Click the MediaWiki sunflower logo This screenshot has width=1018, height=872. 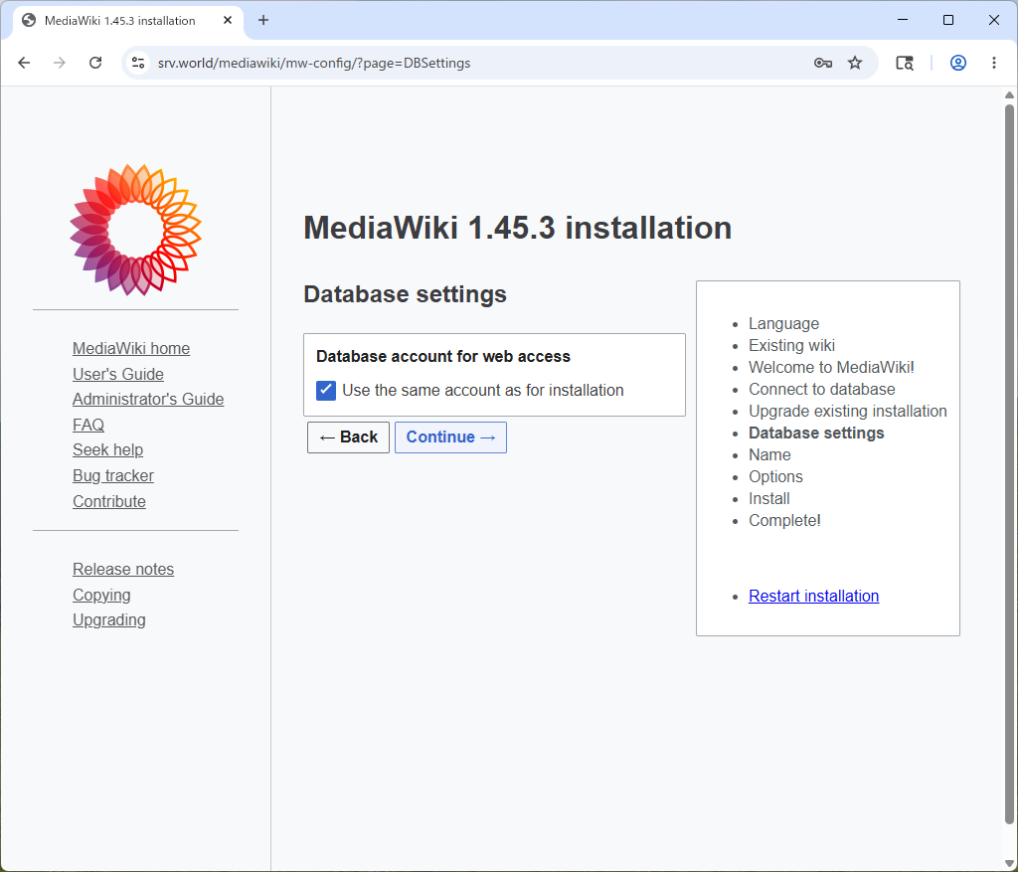click(x=135, y=230)
